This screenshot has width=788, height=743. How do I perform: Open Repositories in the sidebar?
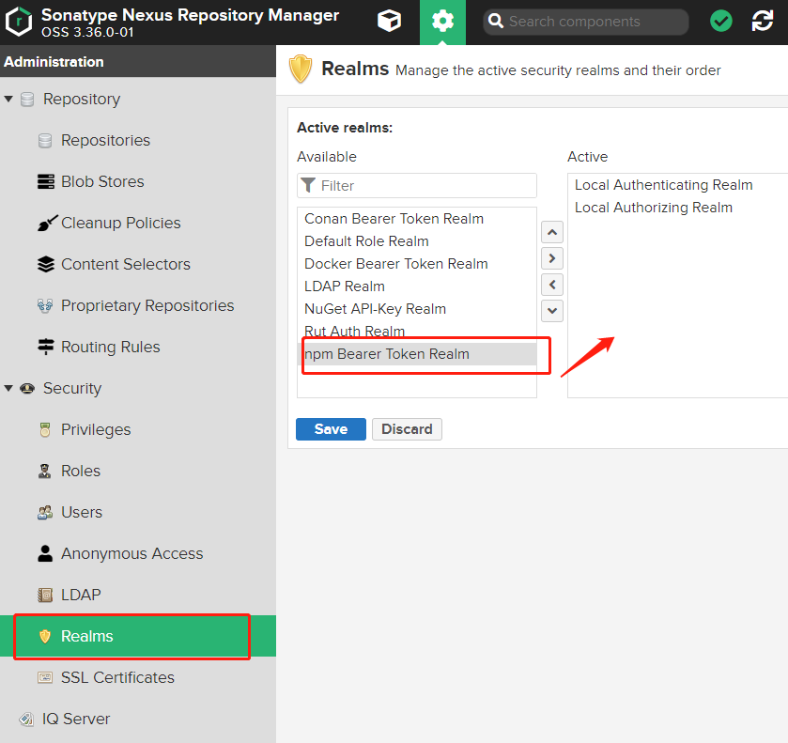coord(105,140)
